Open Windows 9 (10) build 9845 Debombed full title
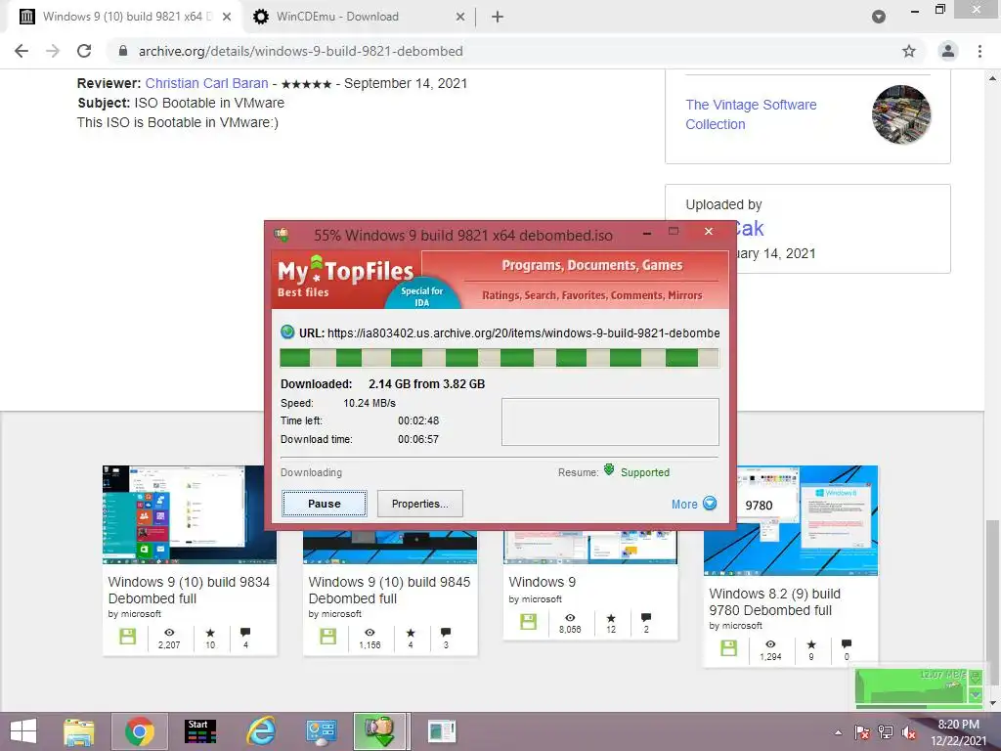The width and height of the screenshot is (1001, 751). tap(389, 590)
